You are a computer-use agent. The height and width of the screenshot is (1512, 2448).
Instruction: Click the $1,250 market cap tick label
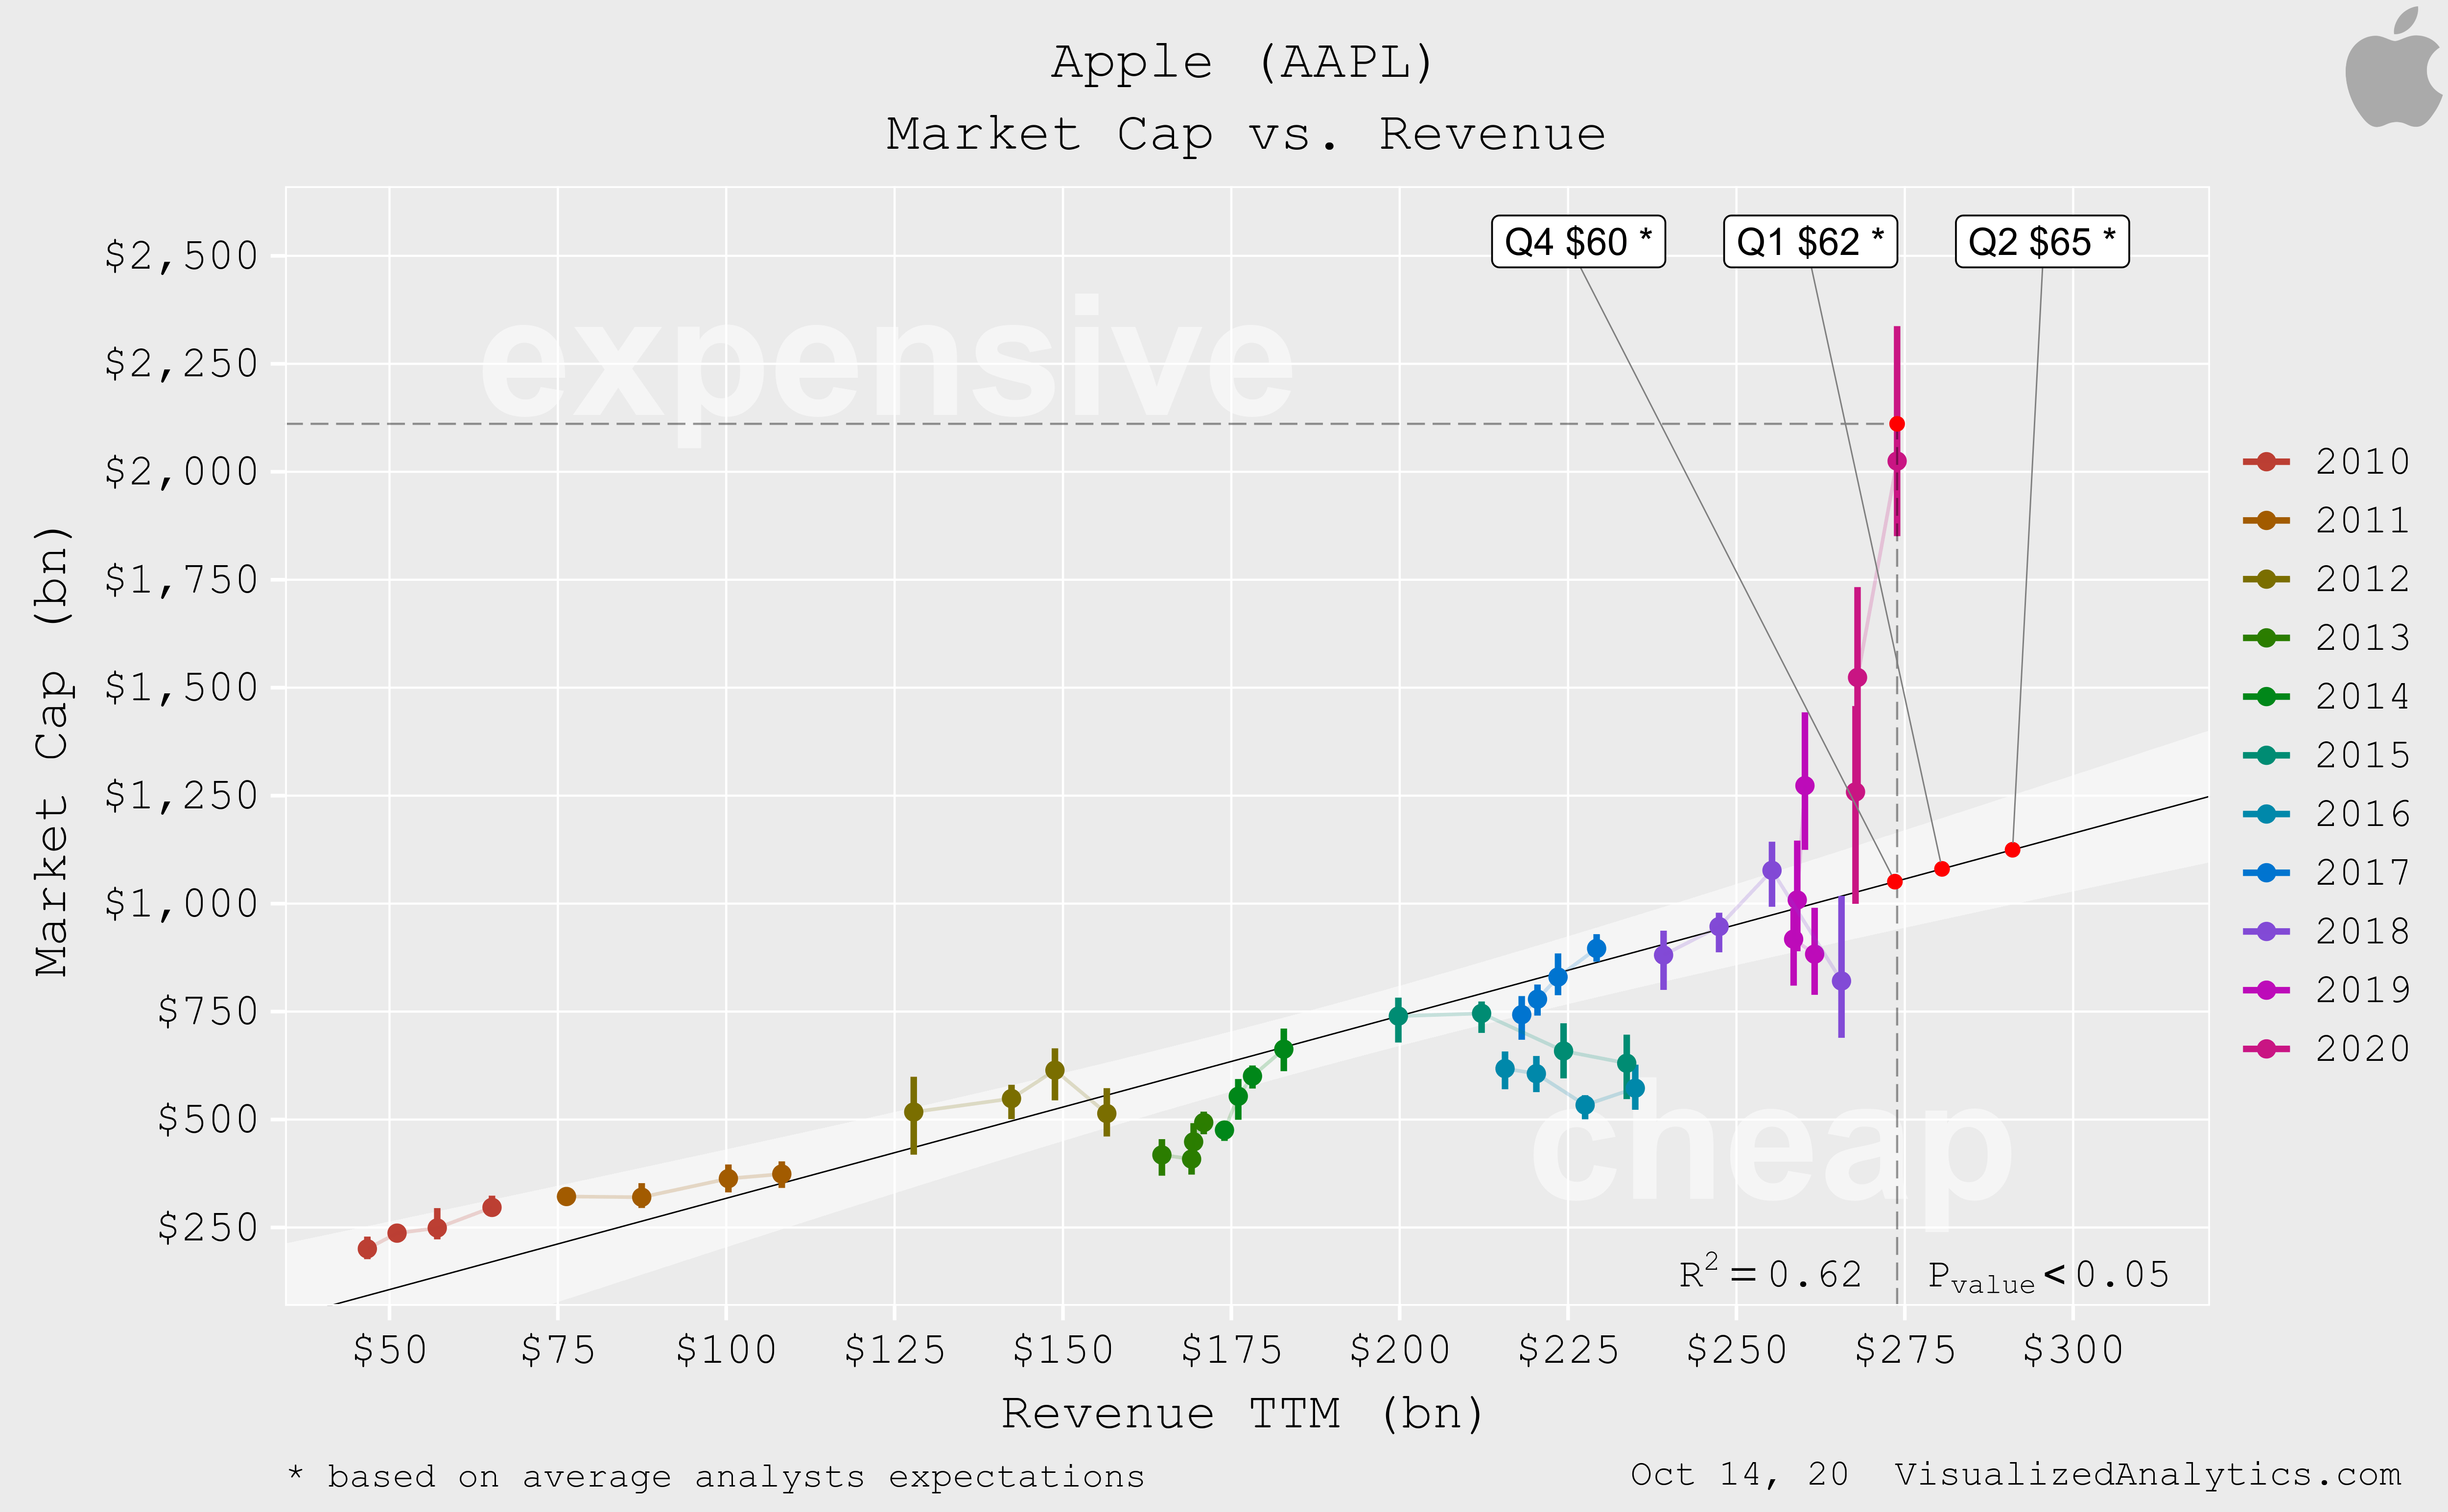pos(181,796)
